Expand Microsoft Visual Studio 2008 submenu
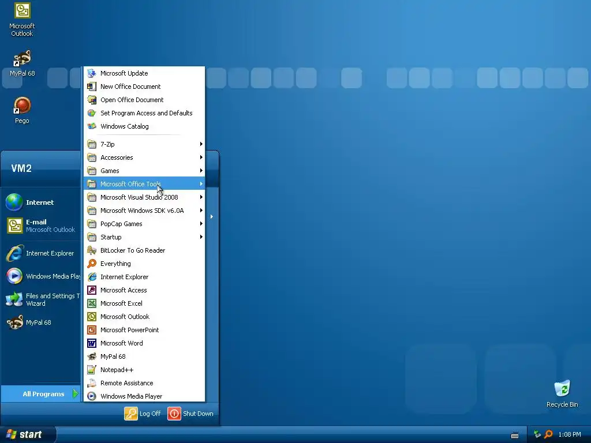 144,197
